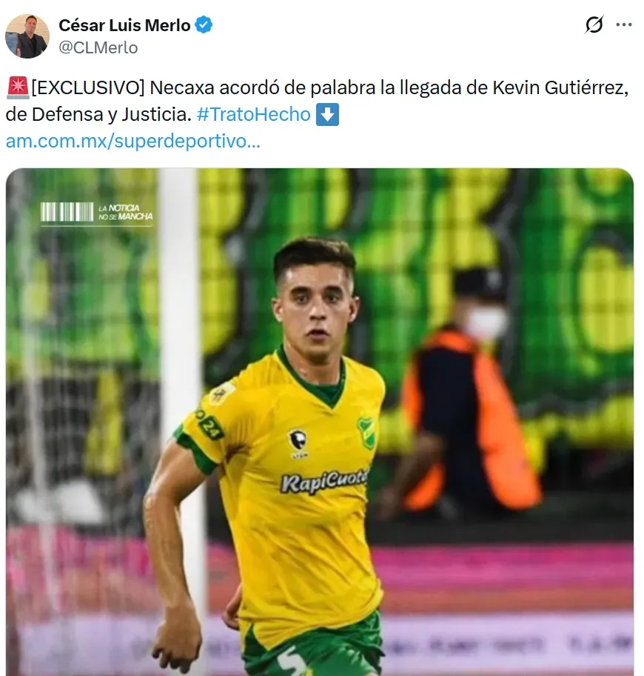
Task: Click the blue verified badge
Action: [204, 25]
